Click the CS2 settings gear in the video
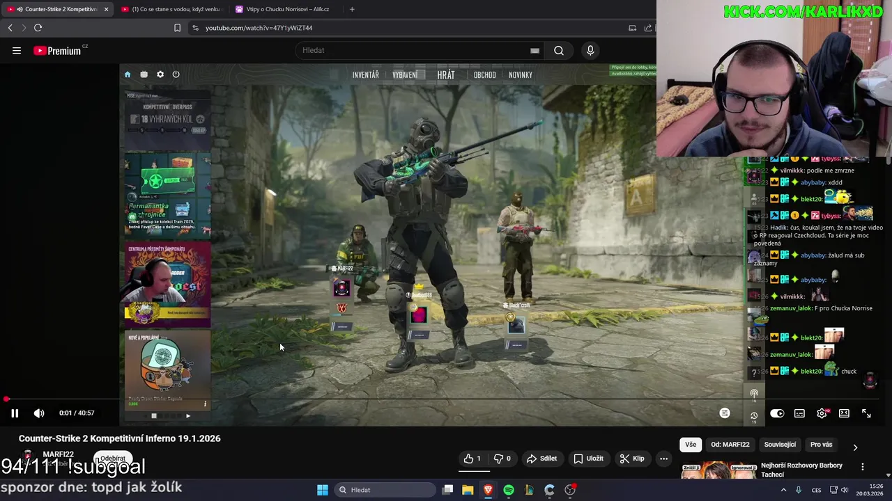This screenshot has width=892, height=501. coord(160,74)
